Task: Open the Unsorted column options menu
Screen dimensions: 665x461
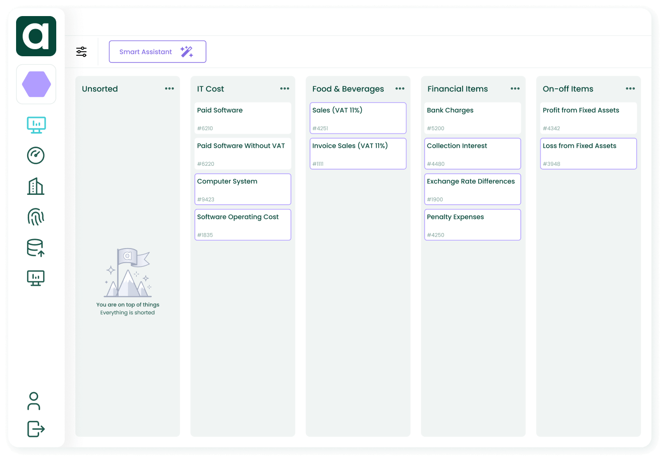Action: (169, 89)
